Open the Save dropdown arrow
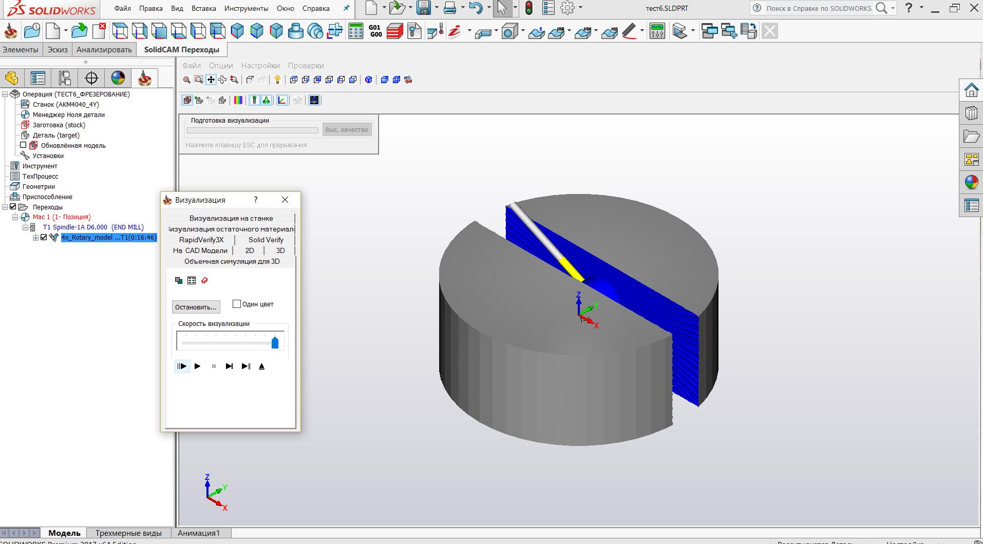 pos(436,8)
